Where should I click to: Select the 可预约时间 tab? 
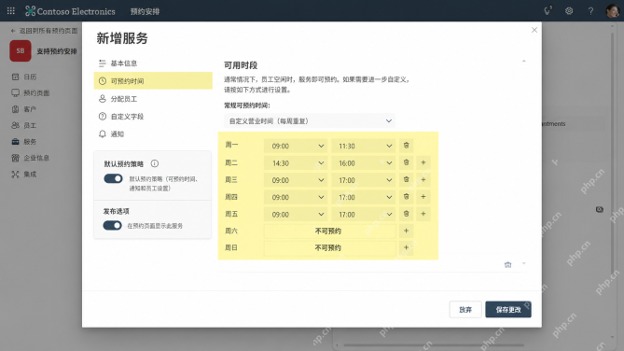153,81
